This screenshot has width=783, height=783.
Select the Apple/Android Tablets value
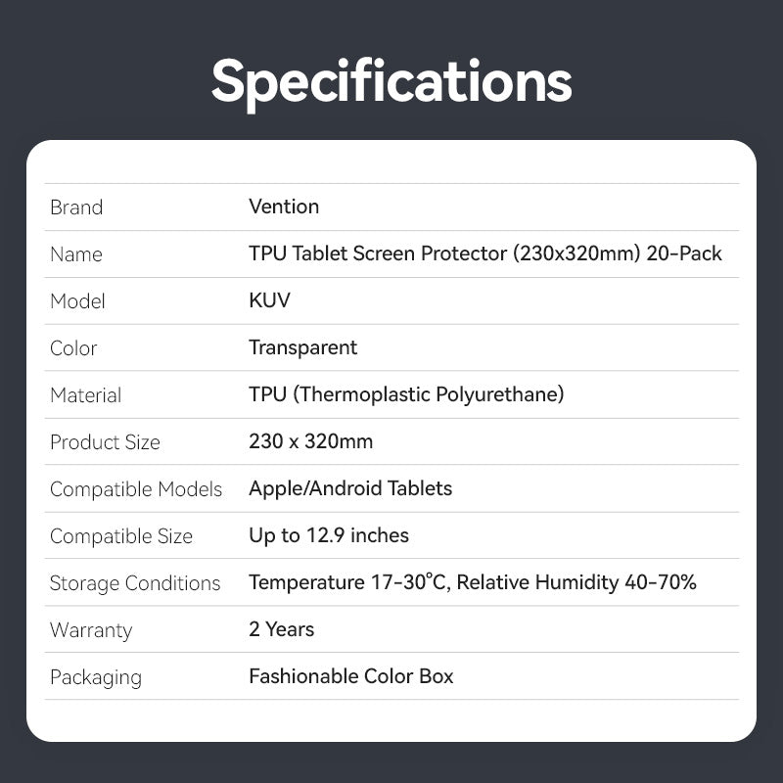[x=350, y=488]
